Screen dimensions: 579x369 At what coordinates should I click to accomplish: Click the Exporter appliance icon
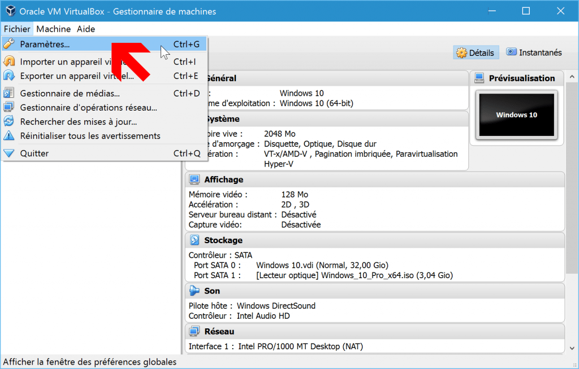(9, 76)
